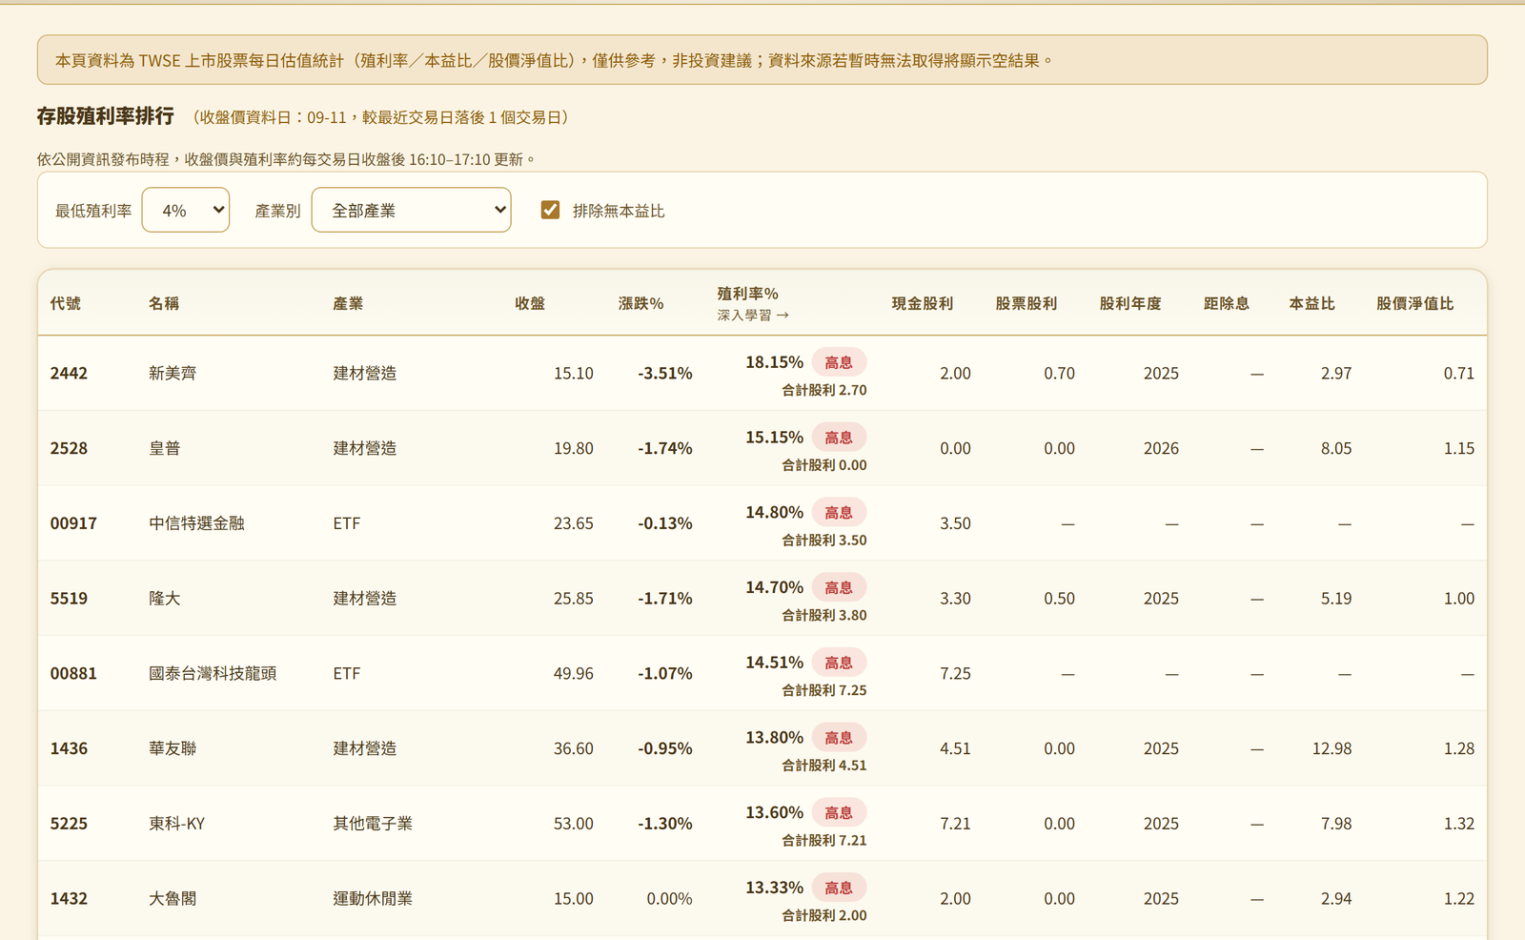Screen dimensions: 1525x940
Task: Click the 高息 badge in 華友聯 row
Action: pos(839,738)
